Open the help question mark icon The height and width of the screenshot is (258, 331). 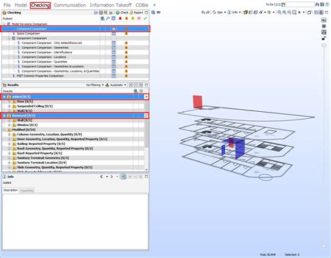[327, 4]
